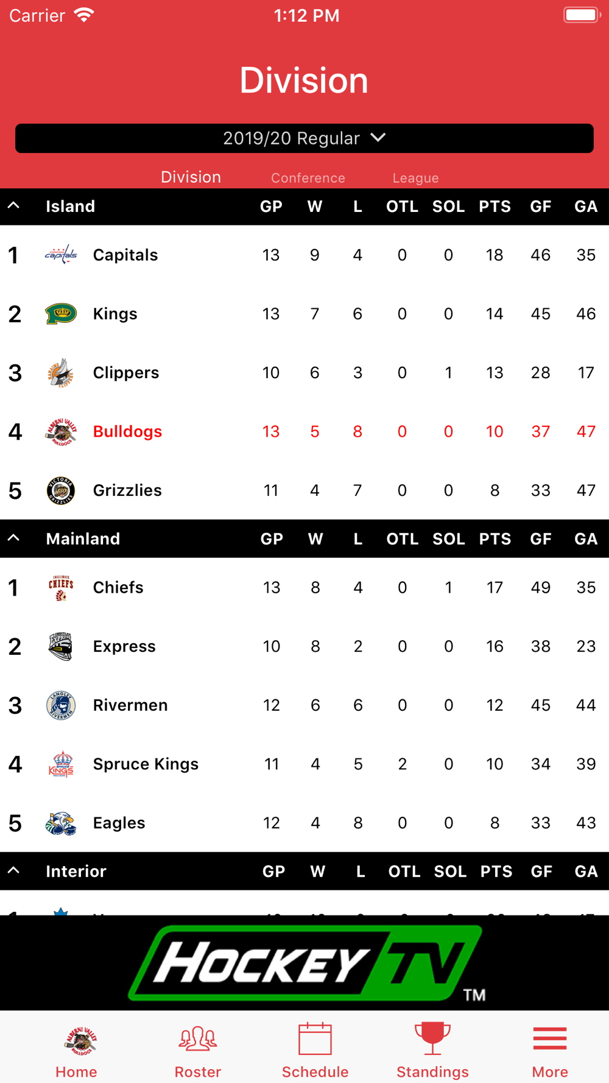The height and width of the screenshot is (1083, 609).
Task: Open the 2019/20 Regular season dropdown
Action: click(304, 138)
